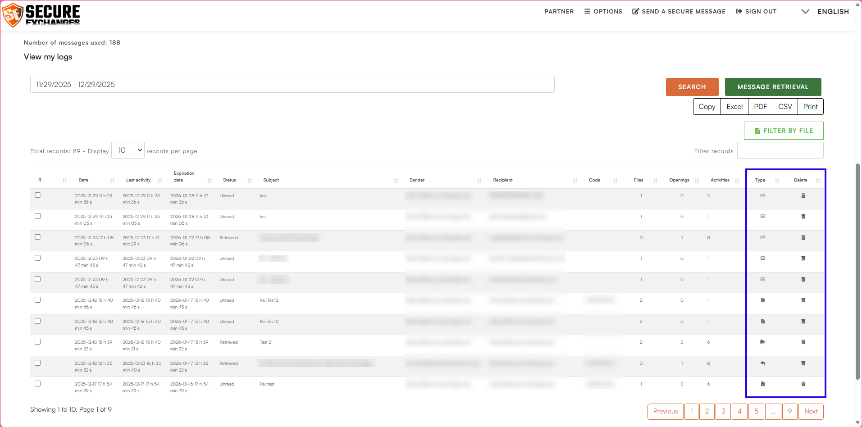Go to page 2 of logs
Image resolution: width=862 pixels, height=427 pixels.
coord(707,411)
